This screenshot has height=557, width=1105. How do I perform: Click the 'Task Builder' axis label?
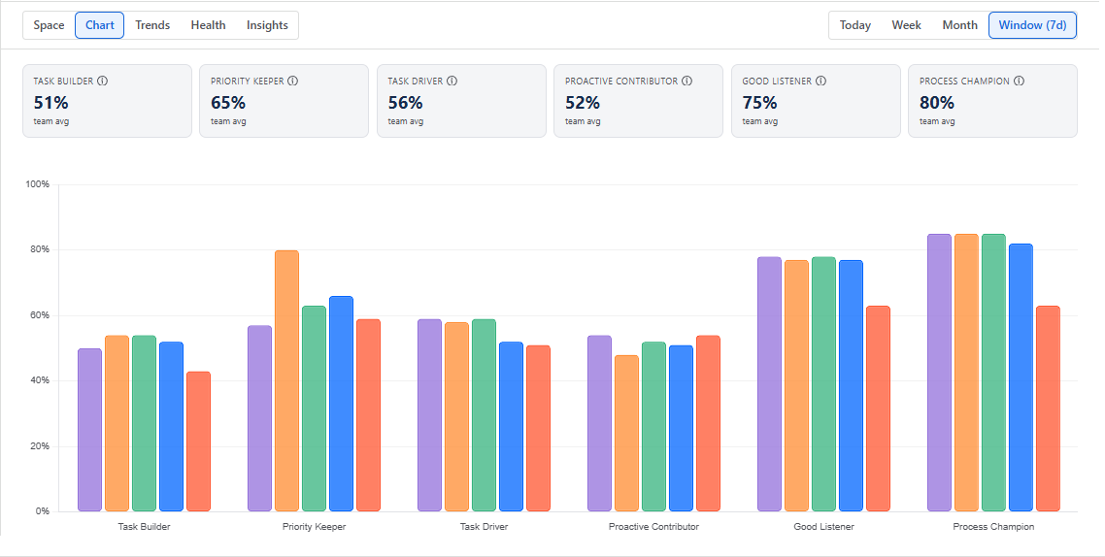pyautogui.click(x=144, y=527)
